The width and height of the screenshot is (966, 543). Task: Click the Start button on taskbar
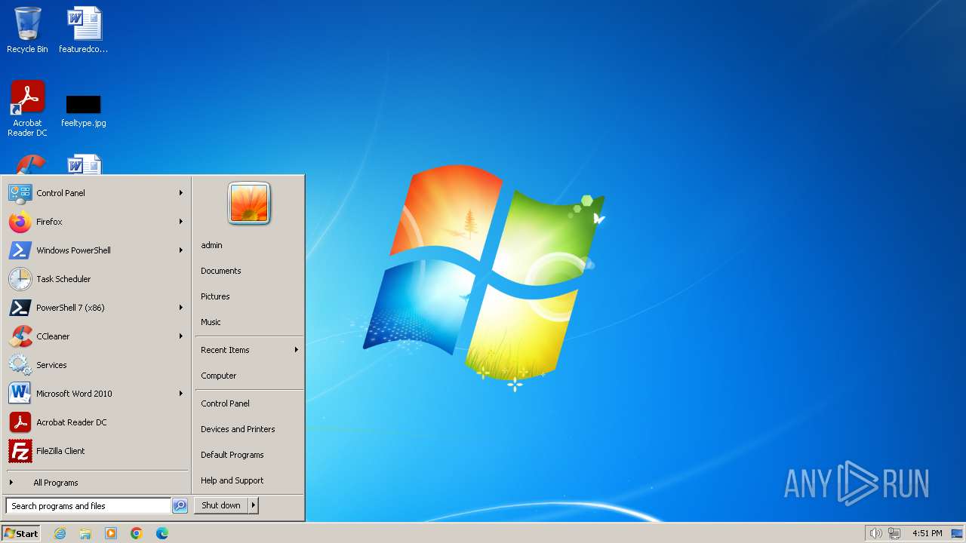coord(21,533)
